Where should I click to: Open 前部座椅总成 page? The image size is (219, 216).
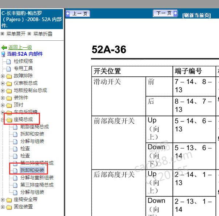coord(35,127)
